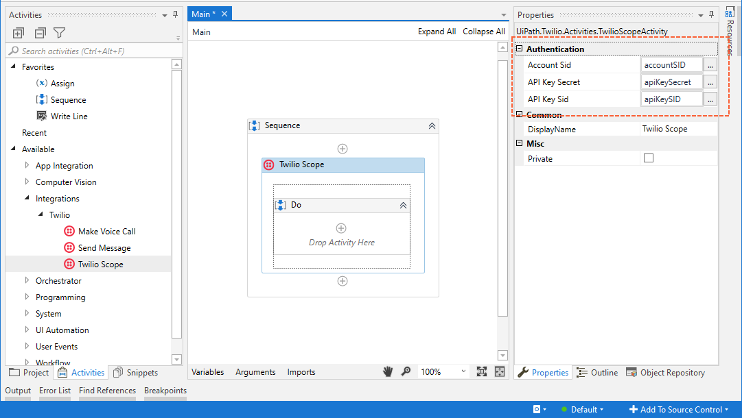This screenshot has width=742, height=418.
Task: Select Write Line activity in Favorites
Action: tap(62, 116)
